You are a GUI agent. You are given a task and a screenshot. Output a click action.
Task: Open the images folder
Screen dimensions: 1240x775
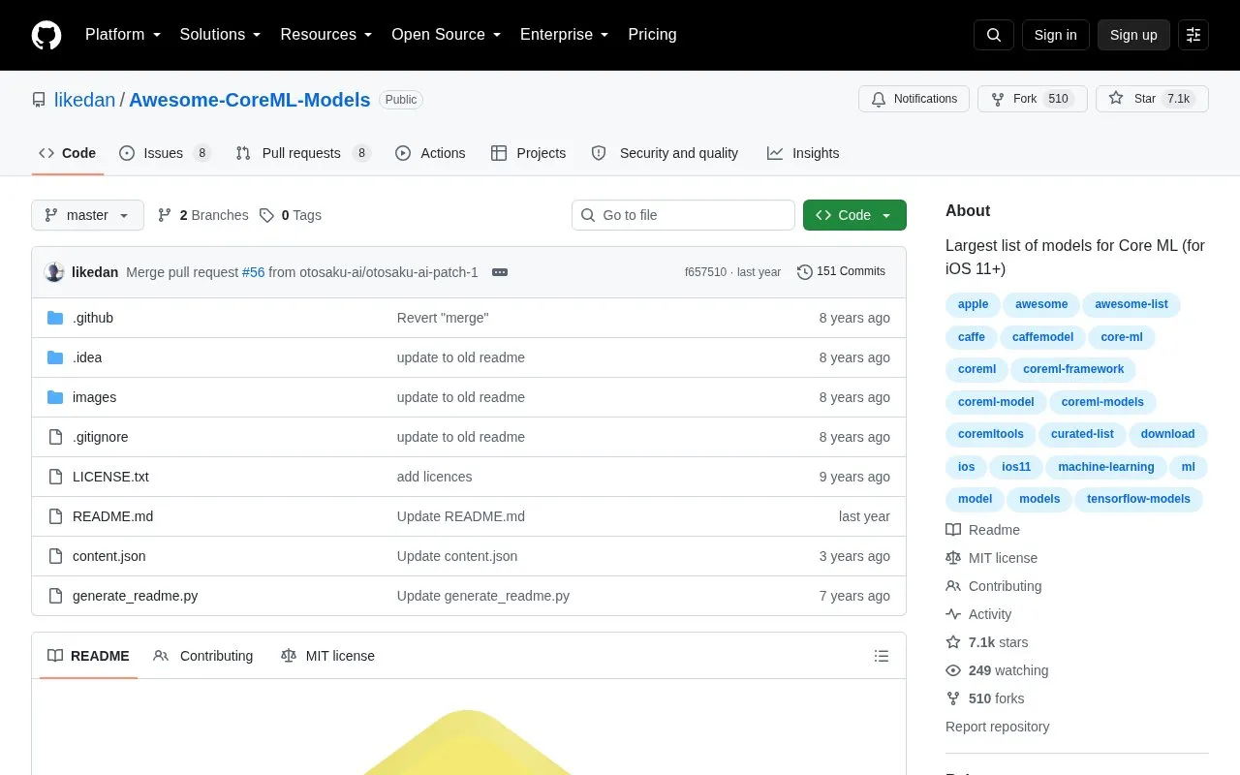pos(94,397)
